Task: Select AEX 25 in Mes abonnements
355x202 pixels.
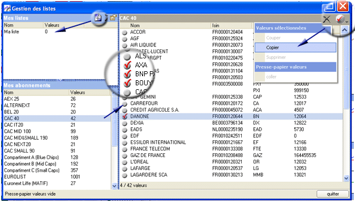Action: [57, 99]
